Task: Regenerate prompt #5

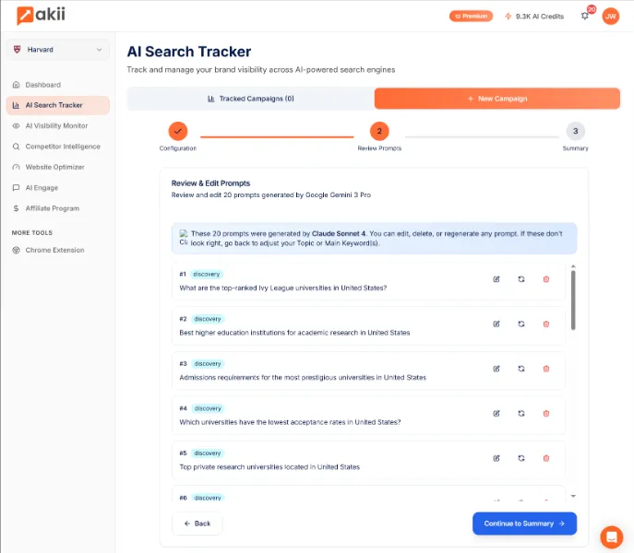Action: coord(521,458)
